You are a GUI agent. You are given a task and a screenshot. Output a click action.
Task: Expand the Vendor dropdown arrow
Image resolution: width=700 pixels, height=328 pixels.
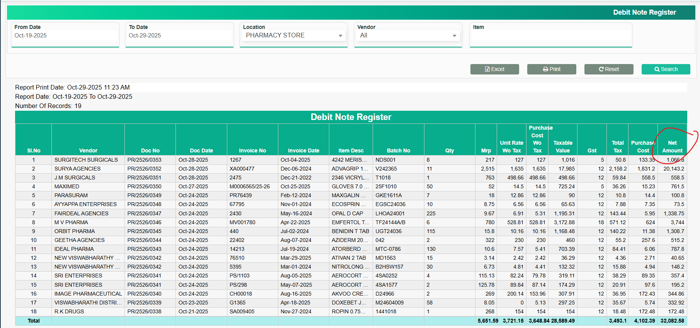(454, 36)
